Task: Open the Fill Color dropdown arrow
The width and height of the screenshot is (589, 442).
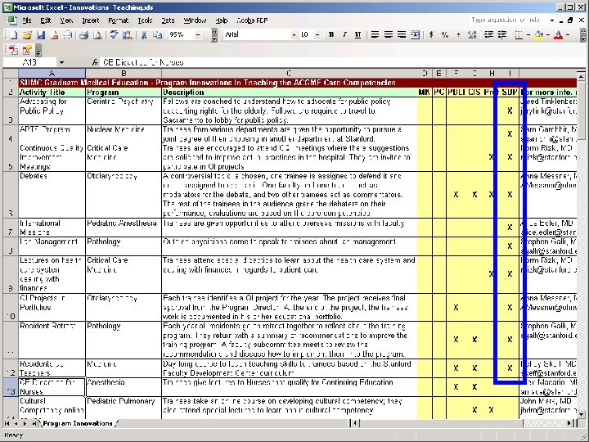Action: (548, 35)
